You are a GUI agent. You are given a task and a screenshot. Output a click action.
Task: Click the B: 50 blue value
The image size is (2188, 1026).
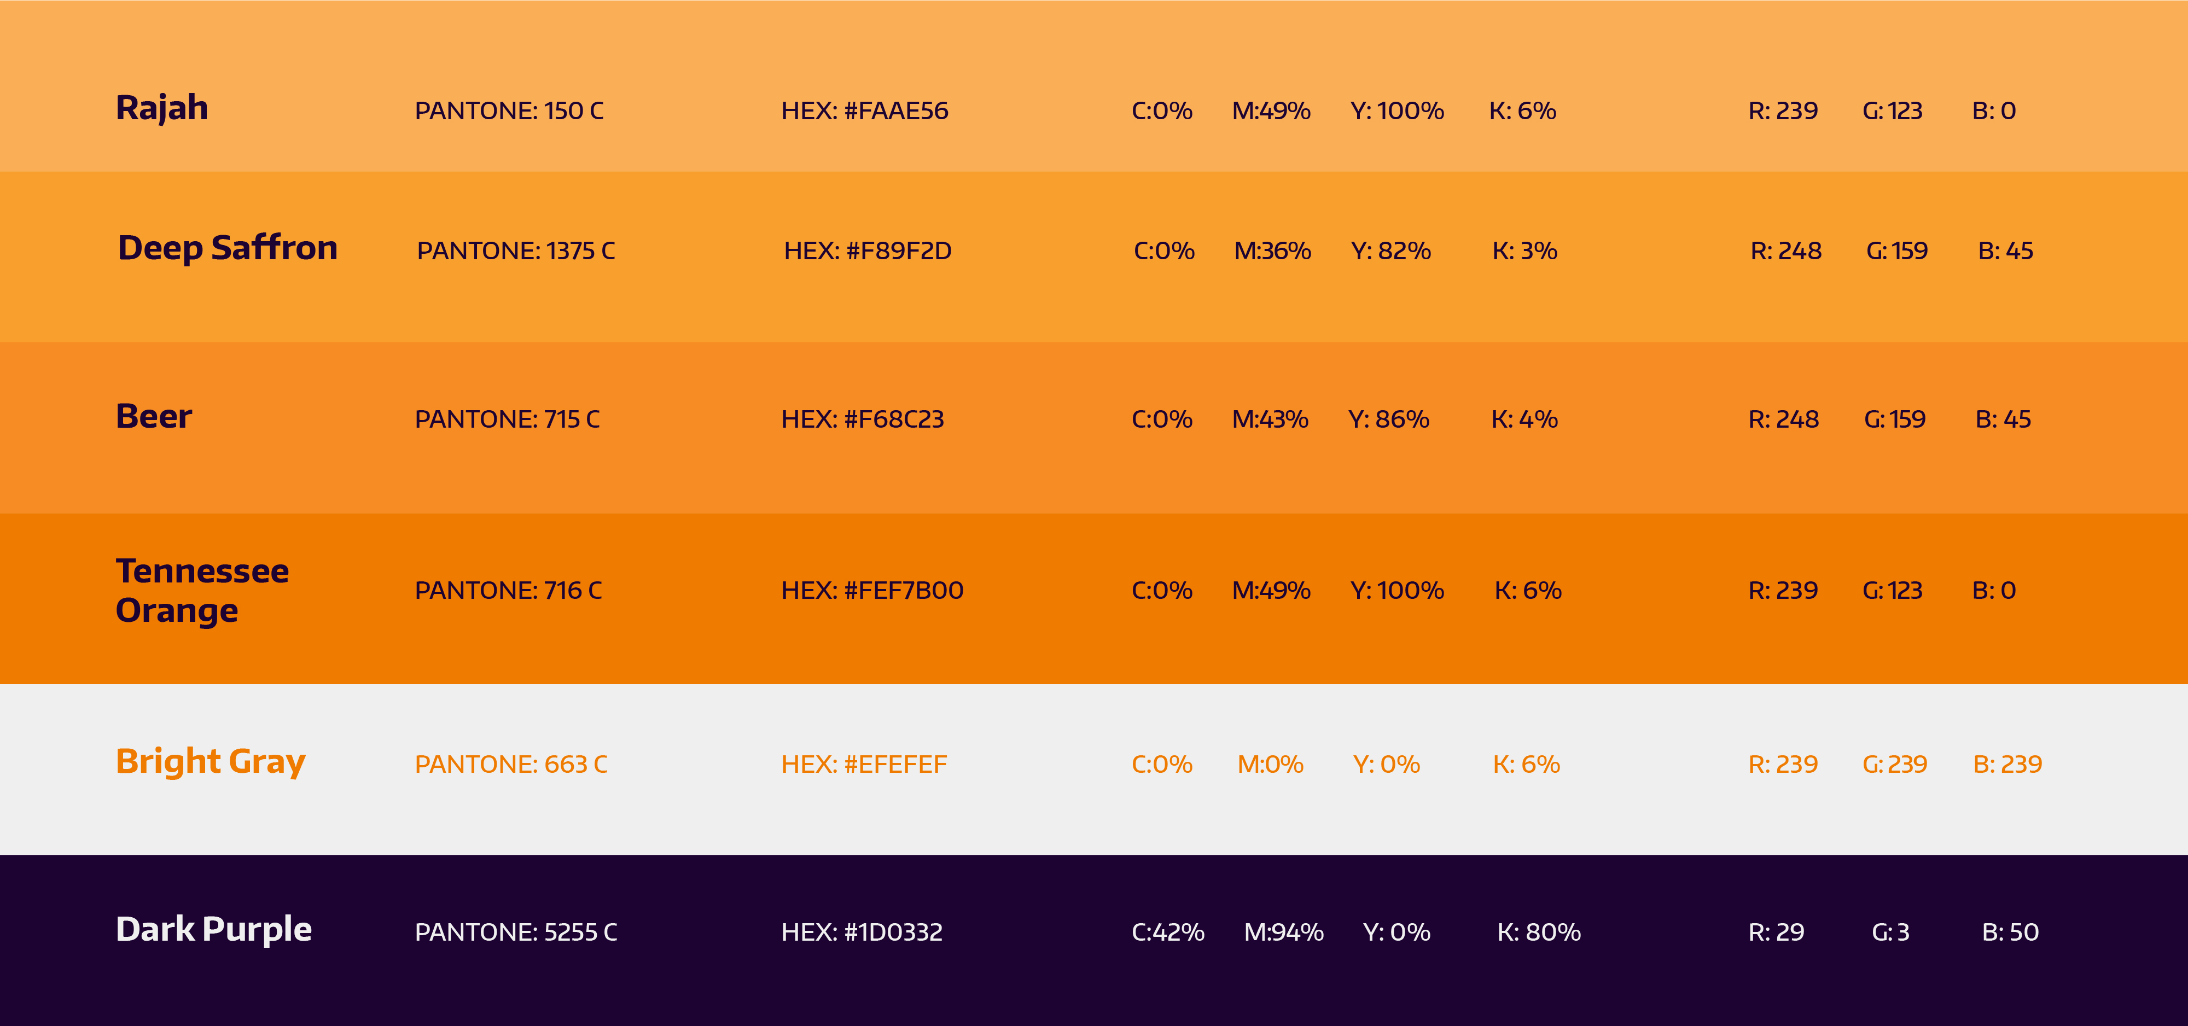click(x=2010, y=932)
